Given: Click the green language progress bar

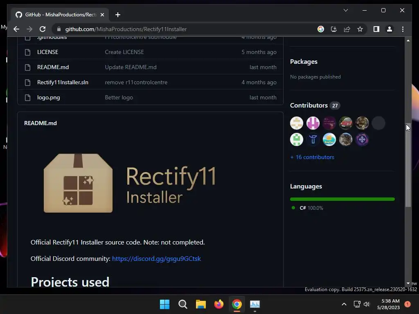Looking at the screenshot, I should click(342, 199).
